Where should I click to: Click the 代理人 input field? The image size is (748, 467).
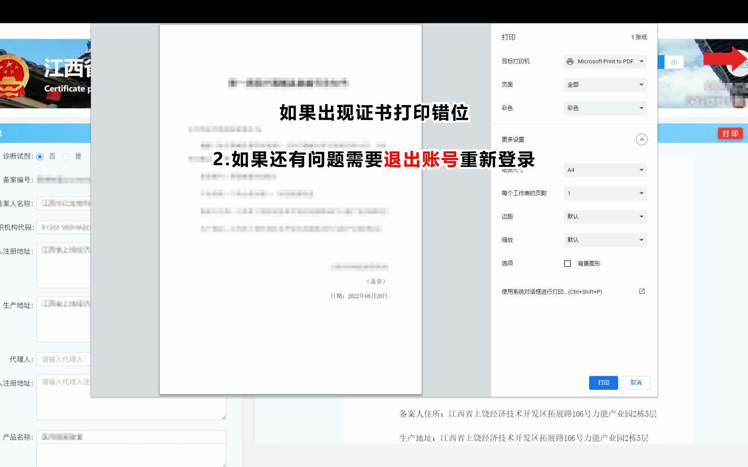[x=64, y=359]
